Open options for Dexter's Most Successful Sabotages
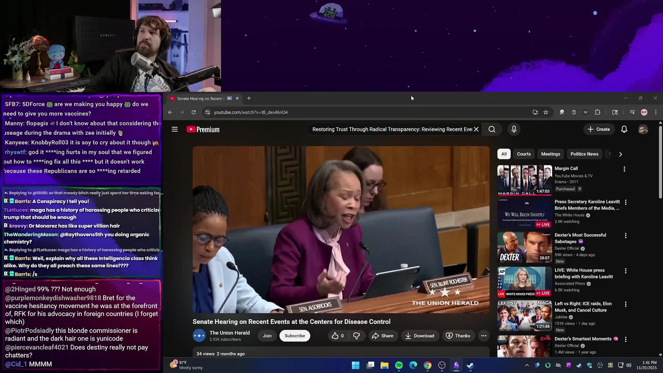Screen dimensions: 663x373 coord(625,236)
